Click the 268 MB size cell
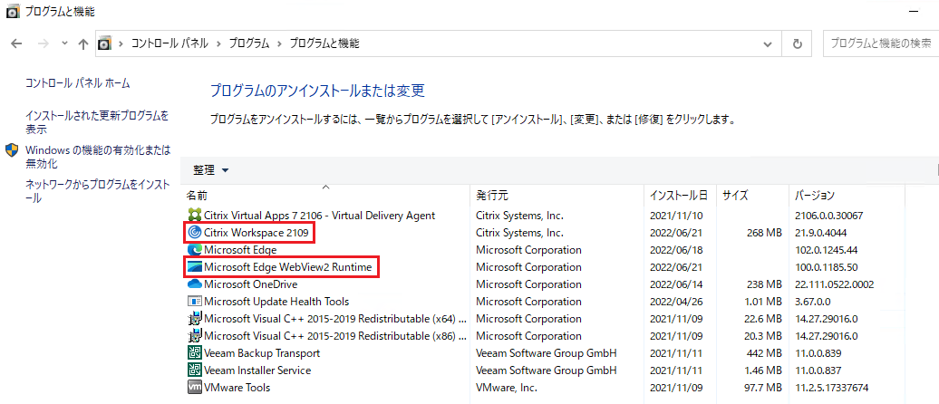Viewport: 939px width, 404px height. click(763, 233)
